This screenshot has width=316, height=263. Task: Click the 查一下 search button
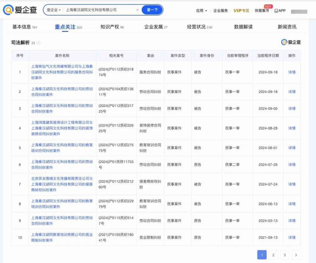tap(152, 10)
